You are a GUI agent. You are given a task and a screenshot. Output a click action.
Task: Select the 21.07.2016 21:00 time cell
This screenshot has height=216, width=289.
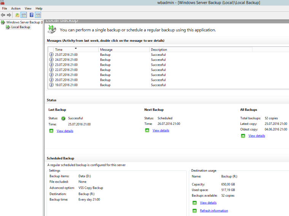pyautogui.click(x=66, y=75)
